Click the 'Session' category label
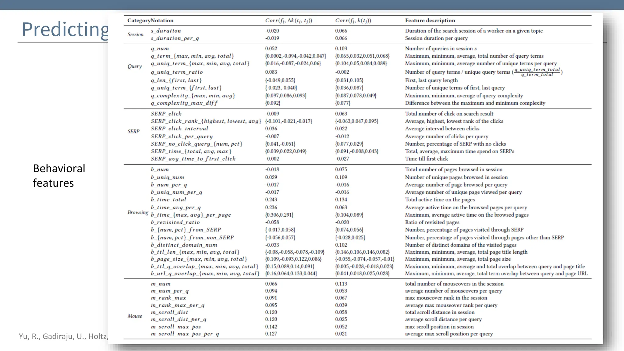624x351 pixels. pyautogui.click(x=135, y=34)
